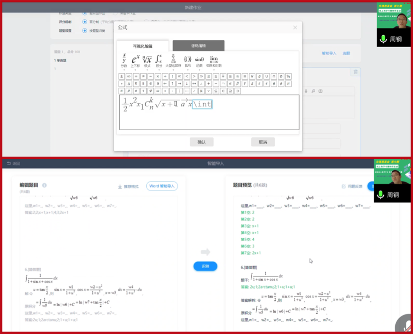Switch to the 源码编辑 tab
The image size is (413, 334).
[x=198, y=46]
